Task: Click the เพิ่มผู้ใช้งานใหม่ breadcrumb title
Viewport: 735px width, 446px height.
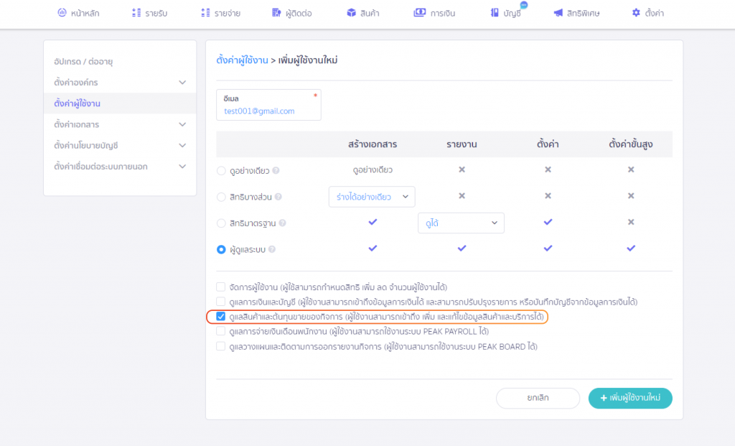Action: point(308,60)
